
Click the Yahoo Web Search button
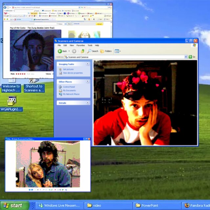pos(34,13)
